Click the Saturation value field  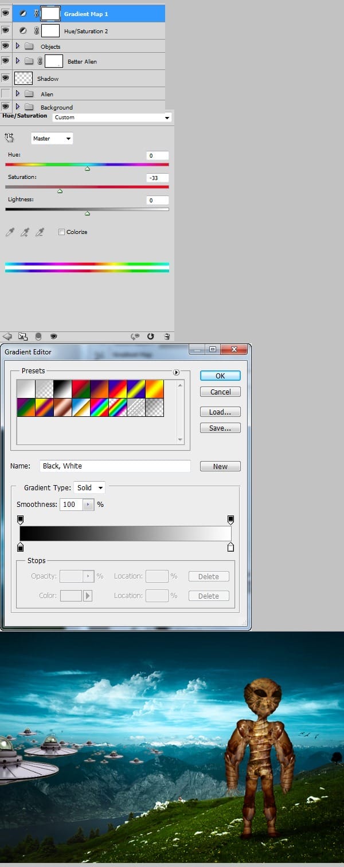coord(158,178)
